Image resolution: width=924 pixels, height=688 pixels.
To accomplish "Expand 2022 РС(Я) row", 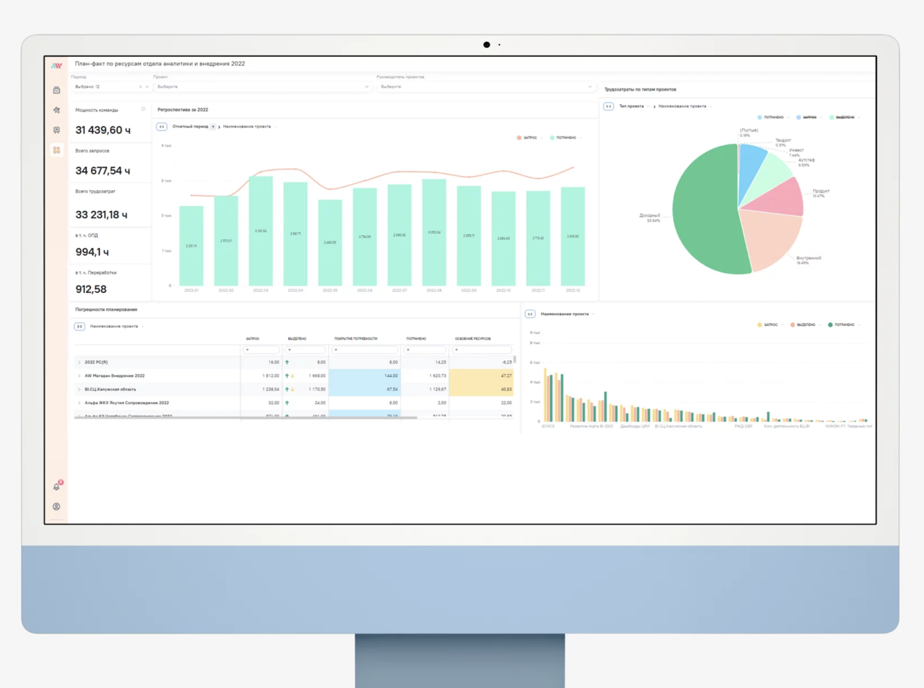I will click(79, 362).
